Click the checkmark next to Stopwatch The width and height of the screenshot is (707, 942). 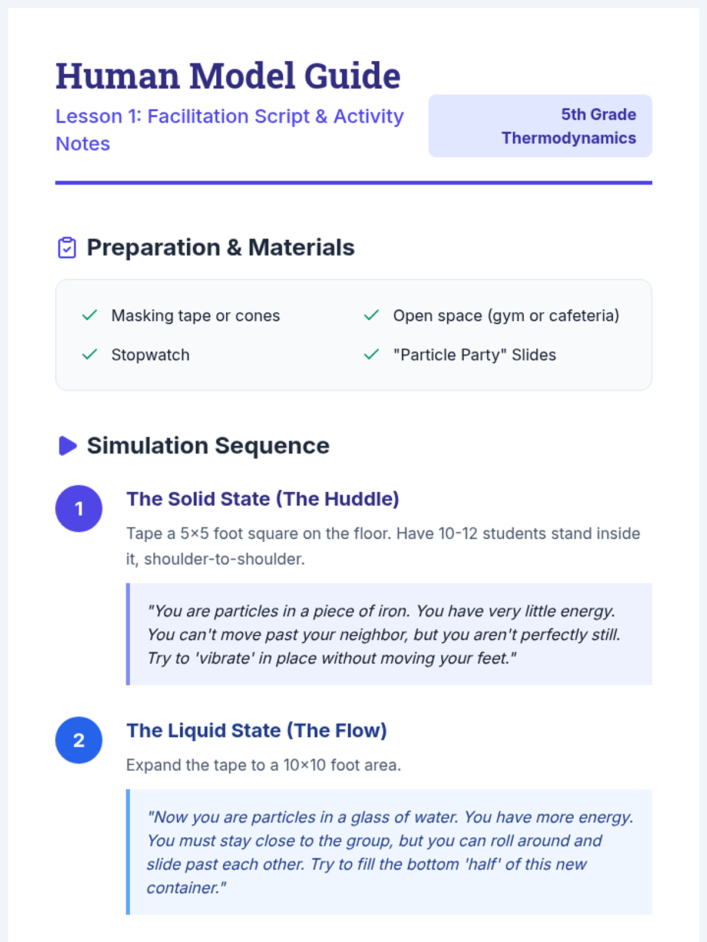(x=90, y=355)
